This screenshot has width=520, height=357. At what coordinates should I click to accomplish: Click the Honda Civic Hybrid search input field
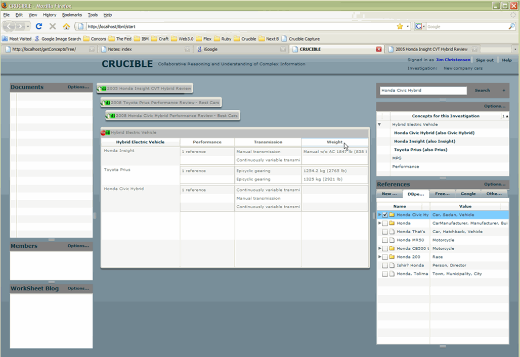pos(423,91)
